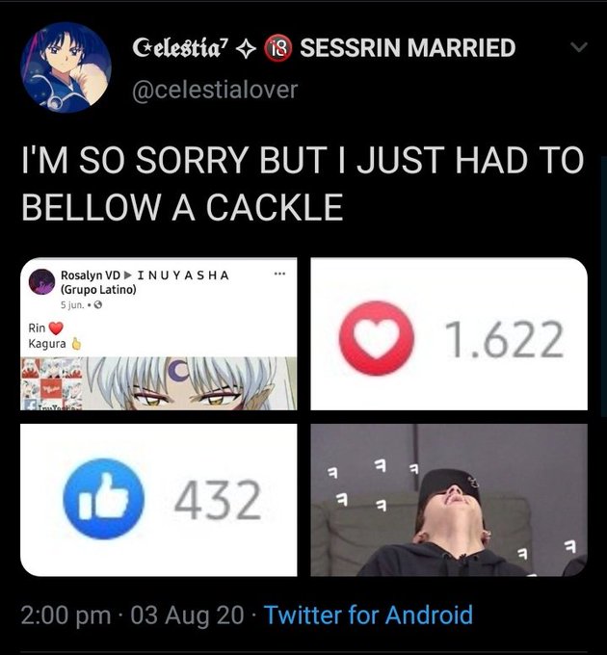
Task: Open the tweet author's profile picture
Action: tap(66, 67)
